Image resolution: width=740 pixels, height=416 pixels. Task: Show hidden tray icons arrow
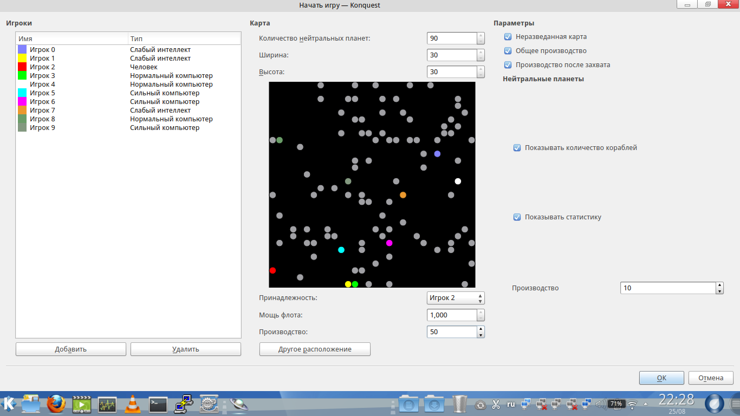pos(647,405)
